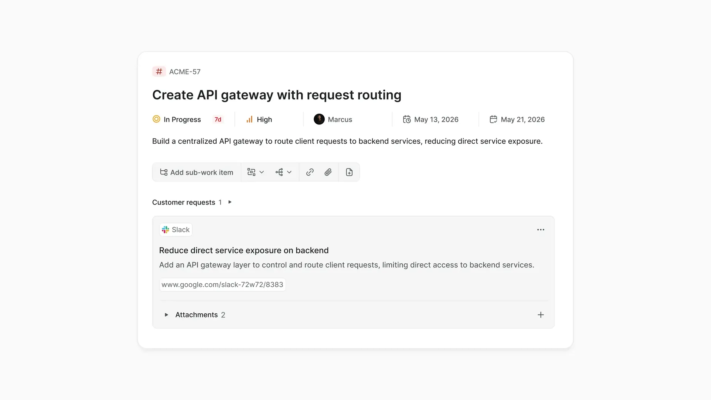Click the description starting 'Build a centralized API gateway'
The image size is (711, 400).
pos(347,141)
